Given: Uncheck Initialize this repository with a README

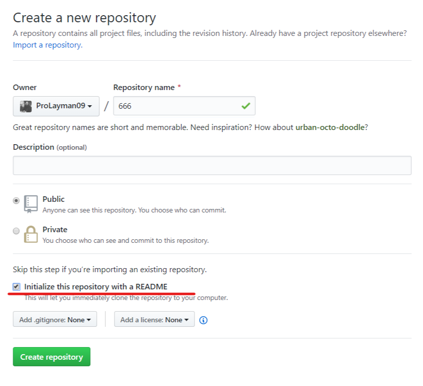Looking at the screenshot, I should pyautogui.click(x=16, y=286).
